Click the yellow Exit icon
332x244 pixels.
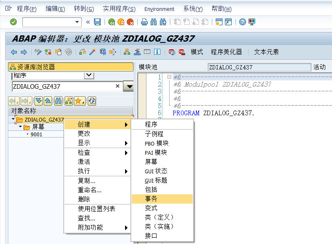click(121, 22)
